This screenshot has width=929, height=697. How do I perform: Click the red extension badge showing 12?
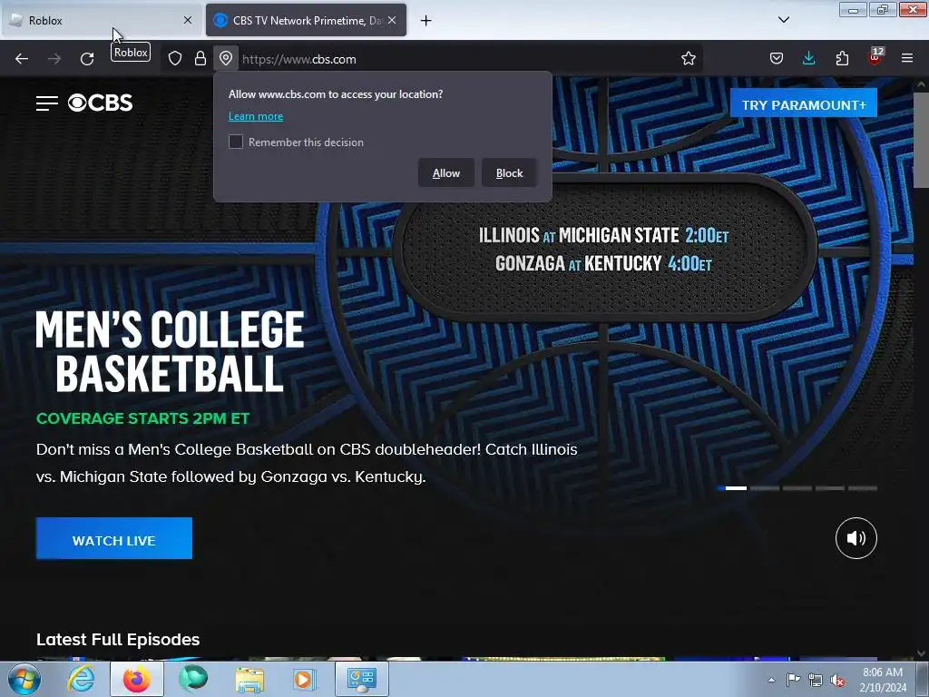coord(875,57)
